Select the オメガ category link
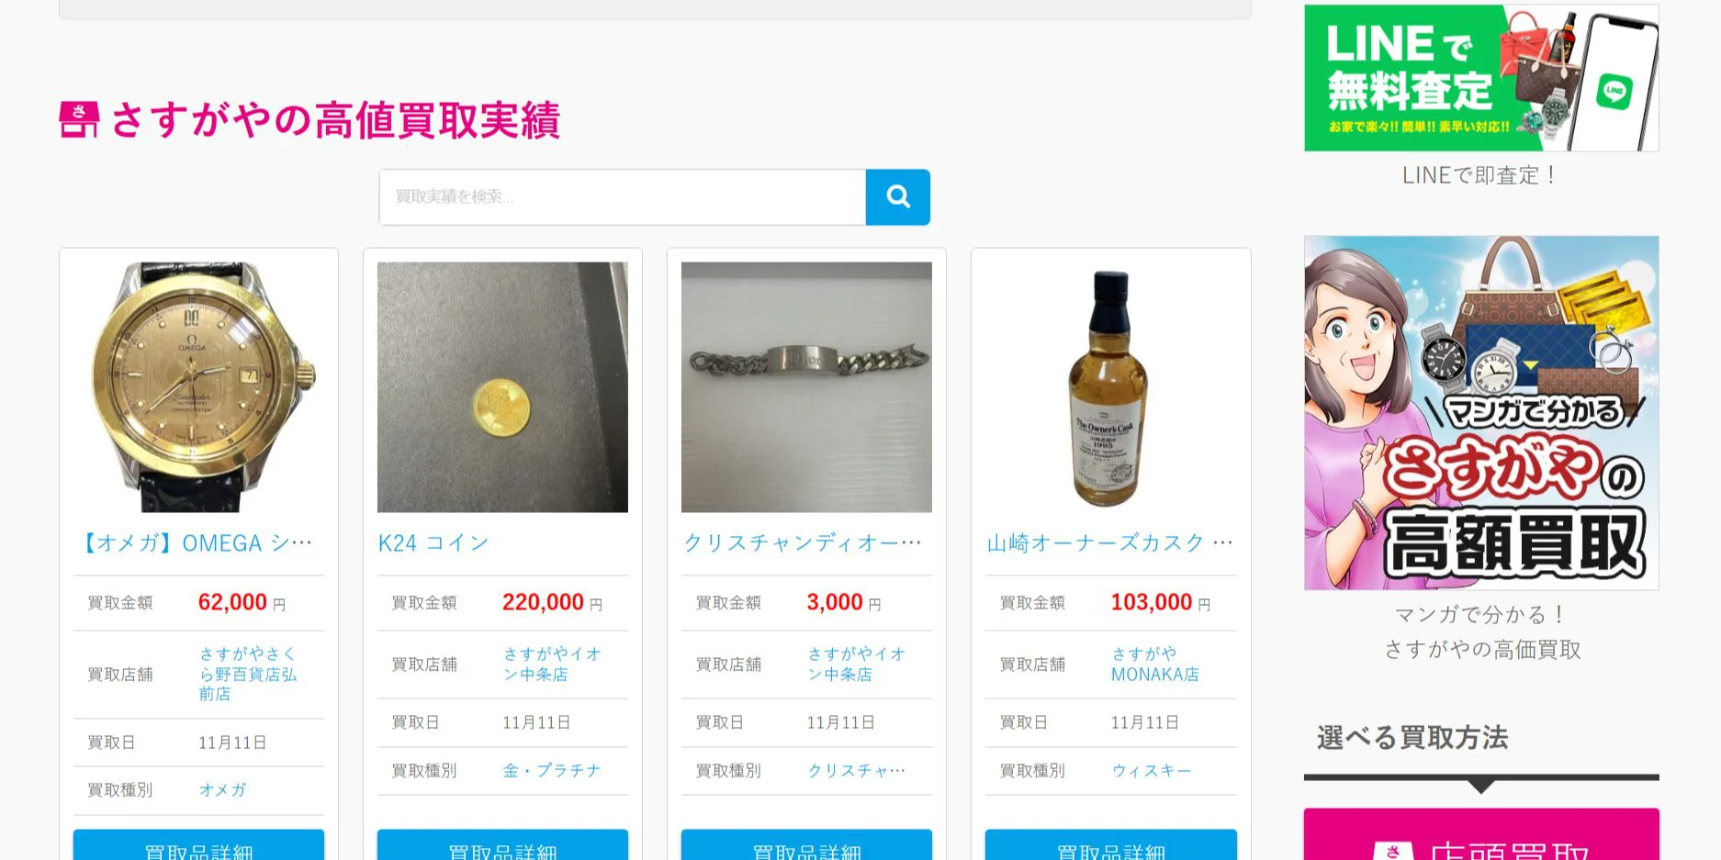1721x860 pixels. click(x=222, y=790)
